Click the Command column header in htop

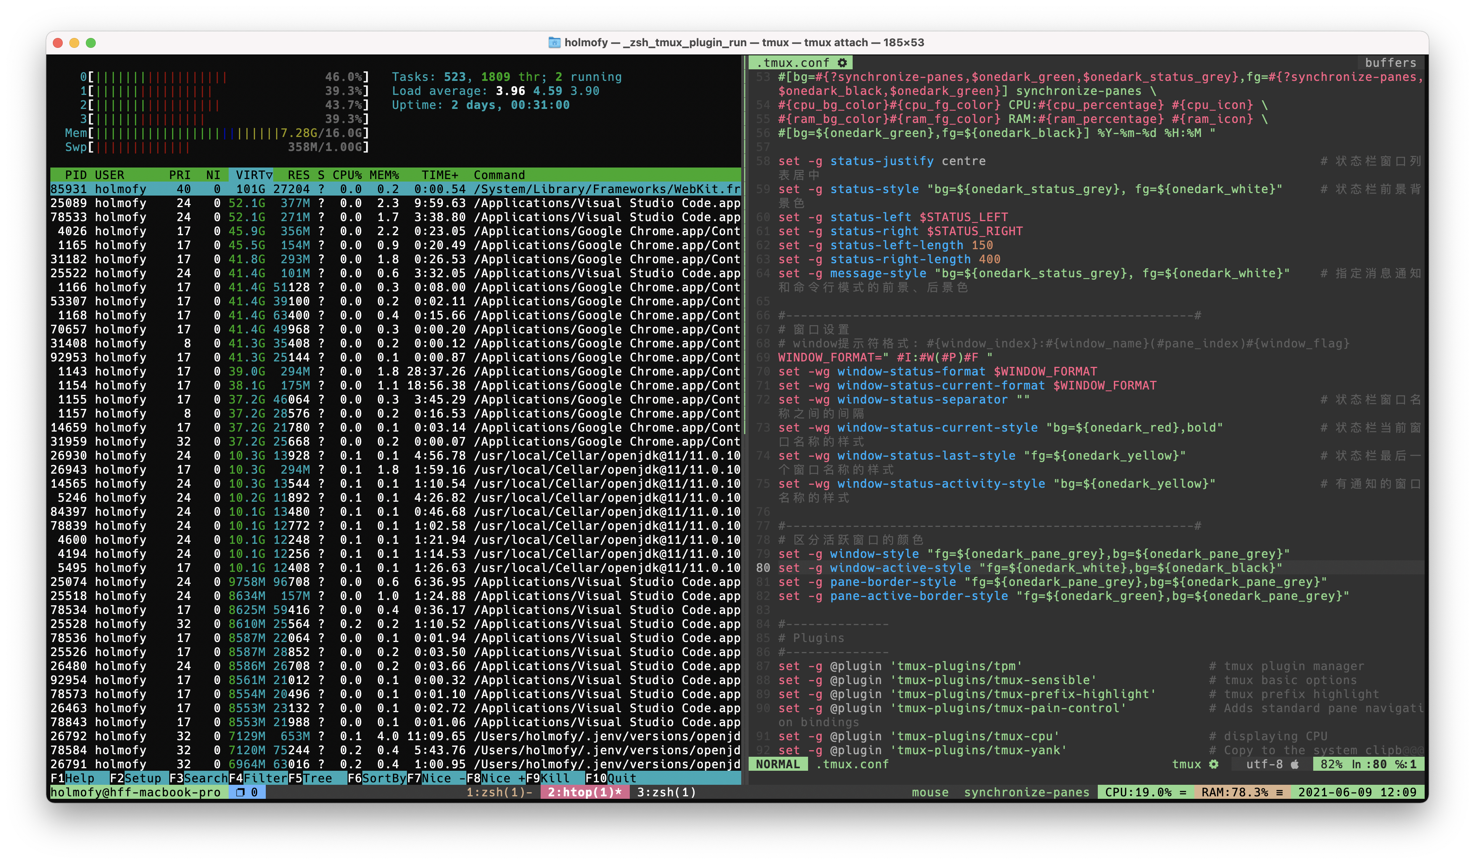pyautogui.click(x=499, y=175)
